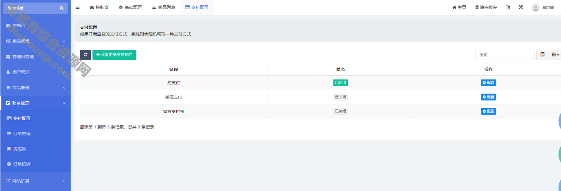Toggle 已关闭 status for 官方支付宝
This screenshot has width=561, height=191.
coord(340,111)
